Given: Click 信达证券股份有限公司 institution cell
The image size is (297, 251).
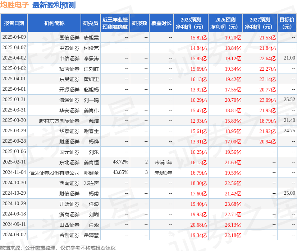Looking at the screenshot, I should 54,173.
